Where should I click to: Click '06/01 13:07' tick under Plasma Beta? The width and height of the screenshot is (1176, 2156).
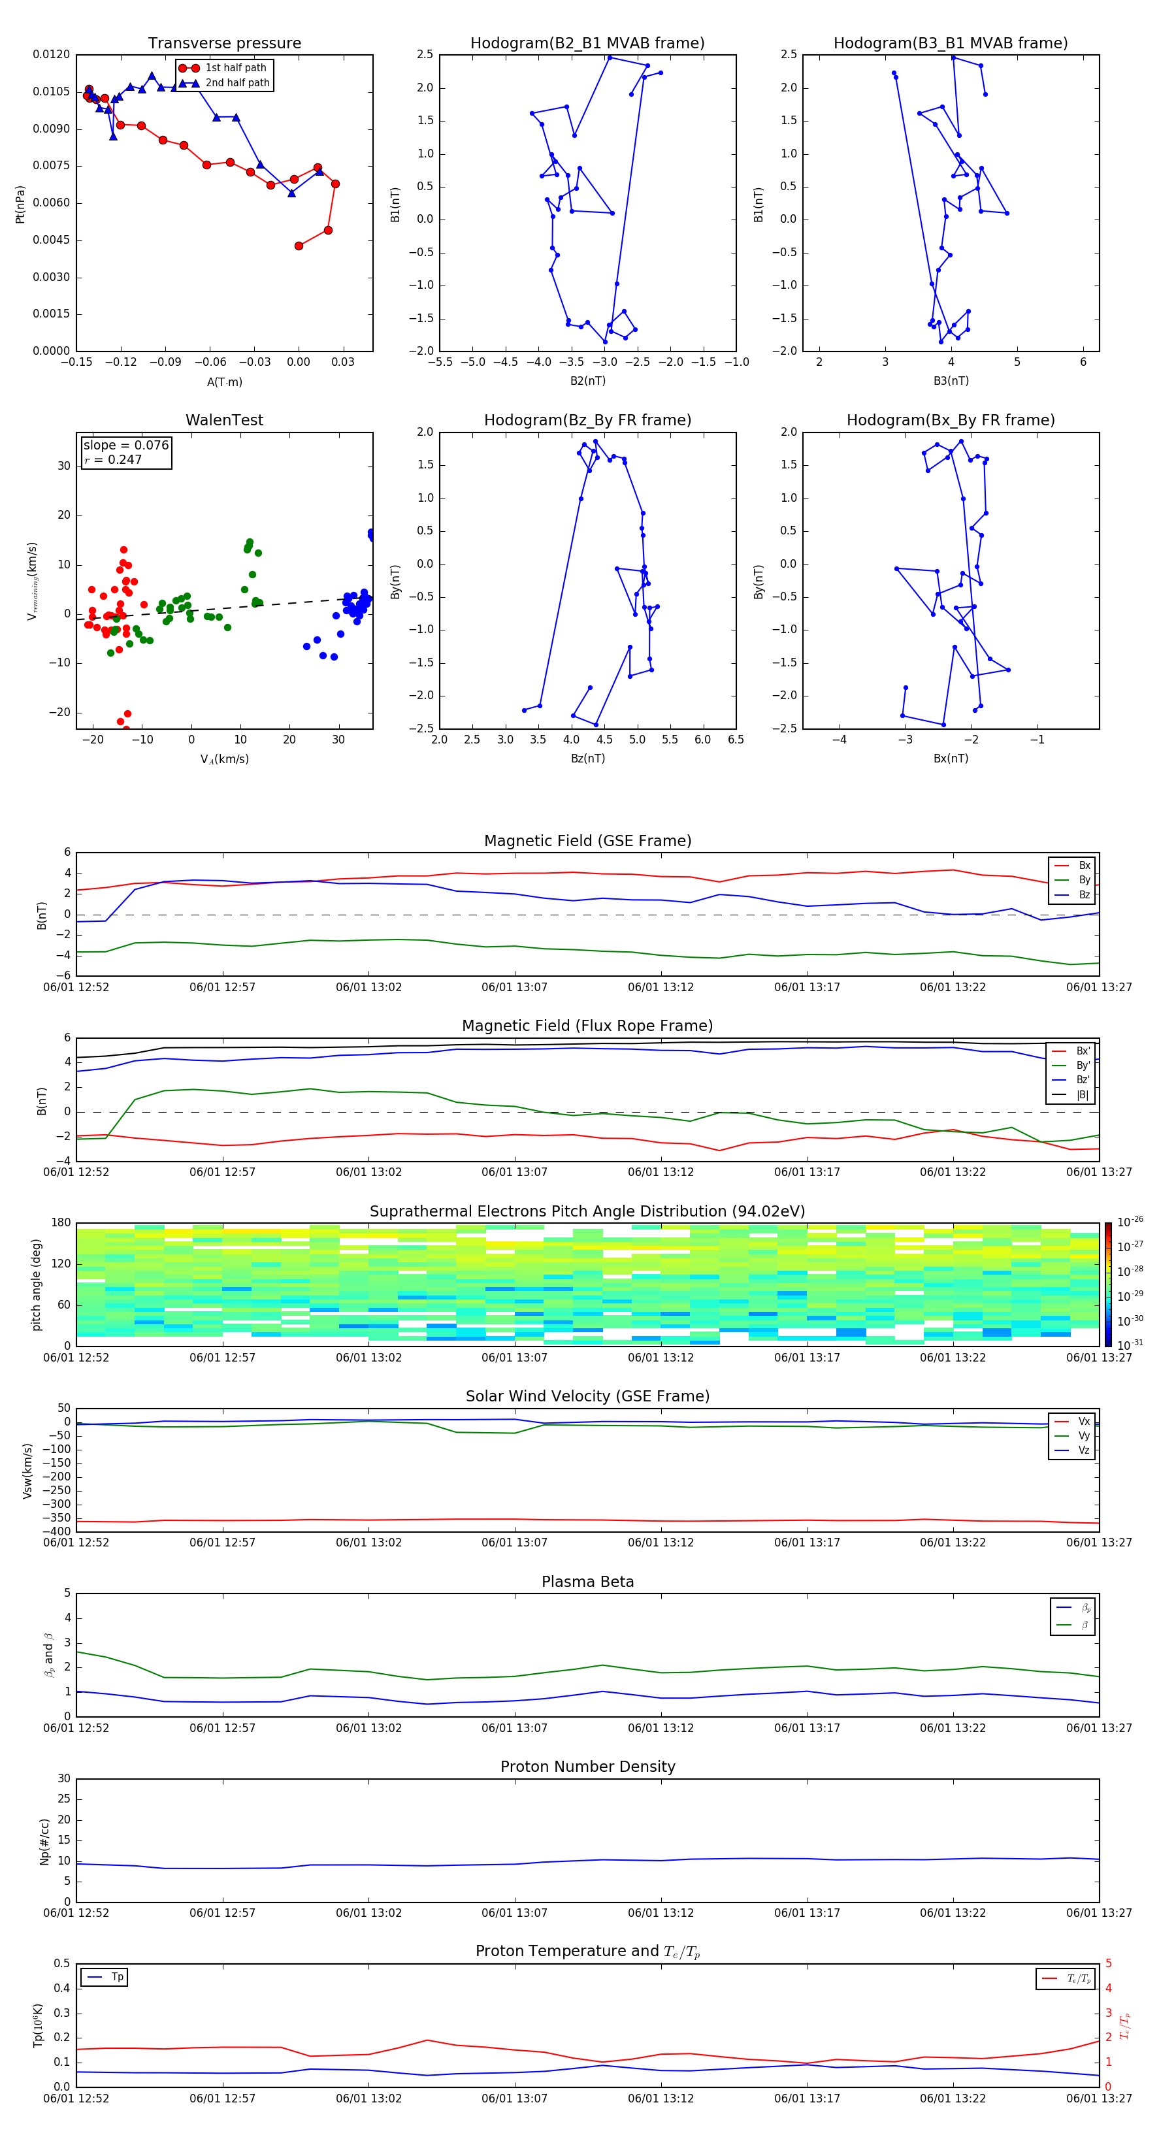click(x=515, y=1727)
